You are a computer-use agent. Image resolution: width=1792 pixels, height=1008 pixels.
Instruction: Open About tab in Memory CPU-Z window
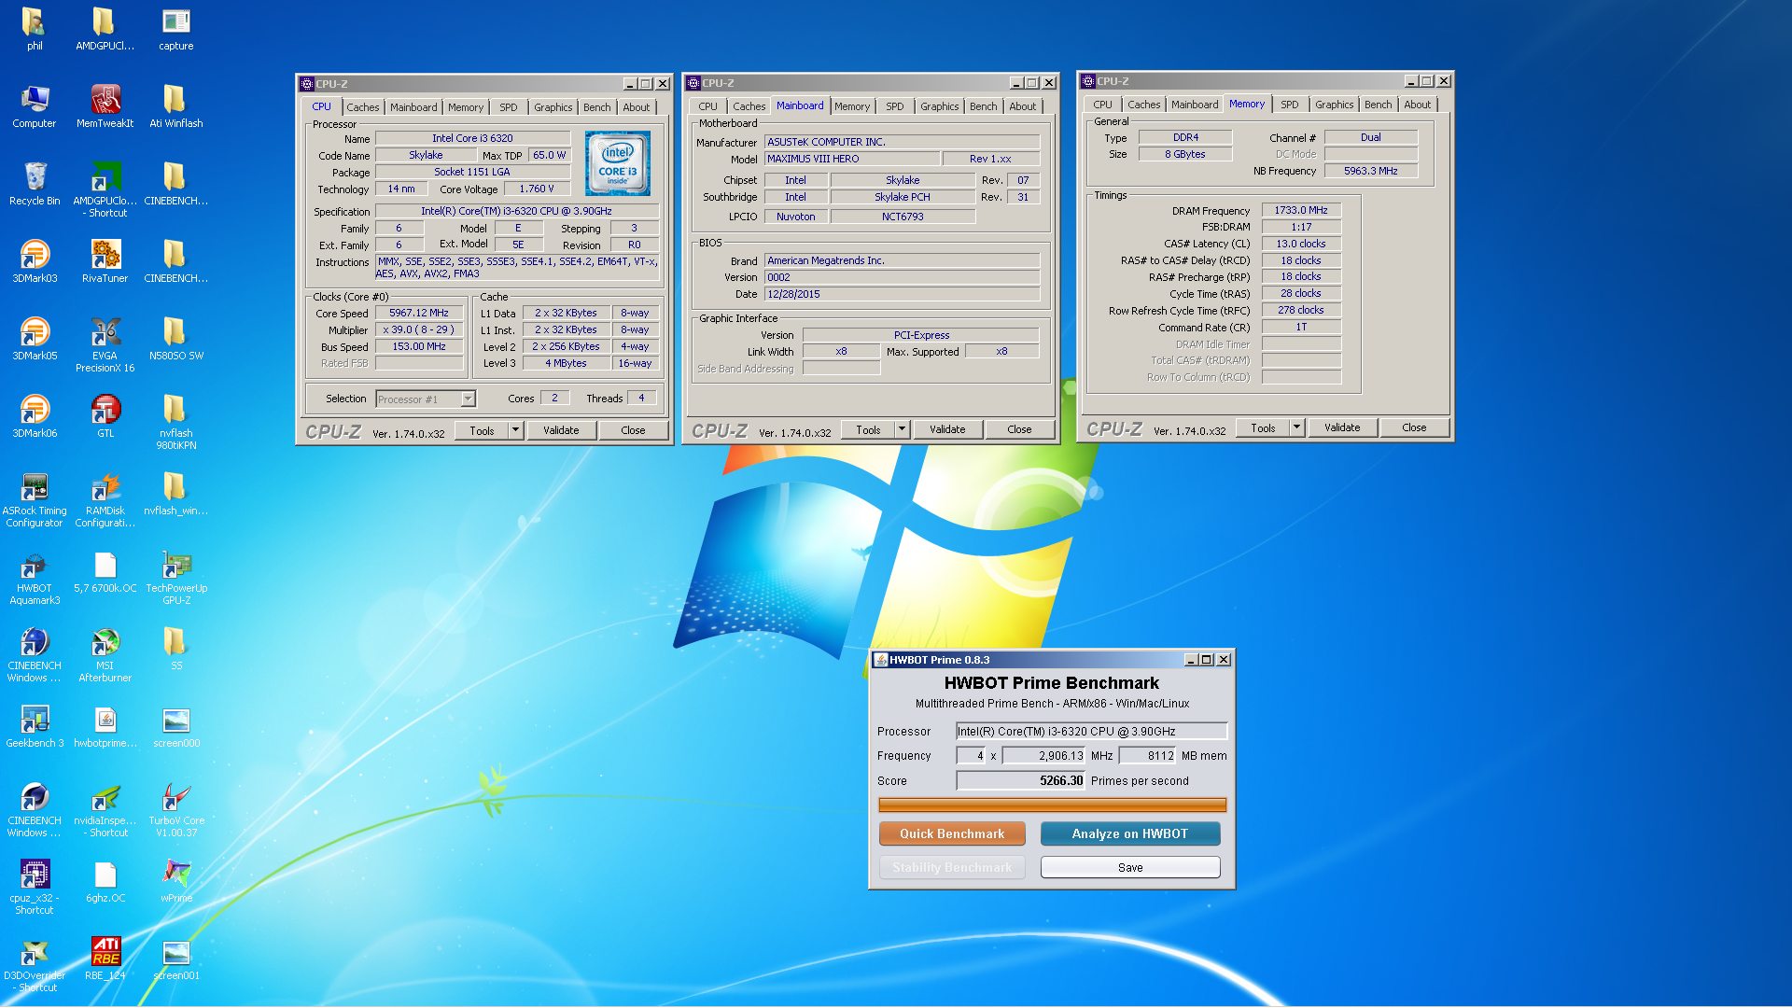pyautogui.click(x=1417, y=105)
